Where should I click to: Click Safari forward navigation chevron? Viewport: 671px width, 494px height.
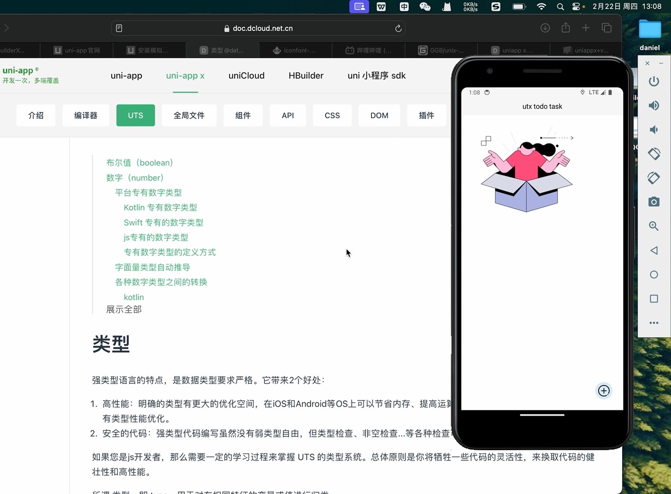point(6,28)
